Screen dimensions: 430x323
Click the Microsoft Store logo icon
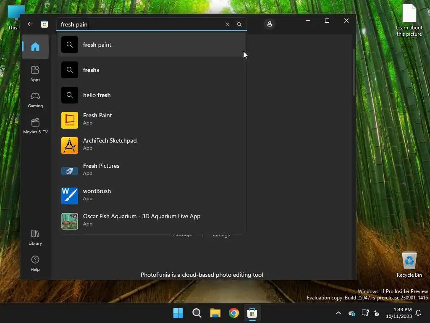(44, 24)
